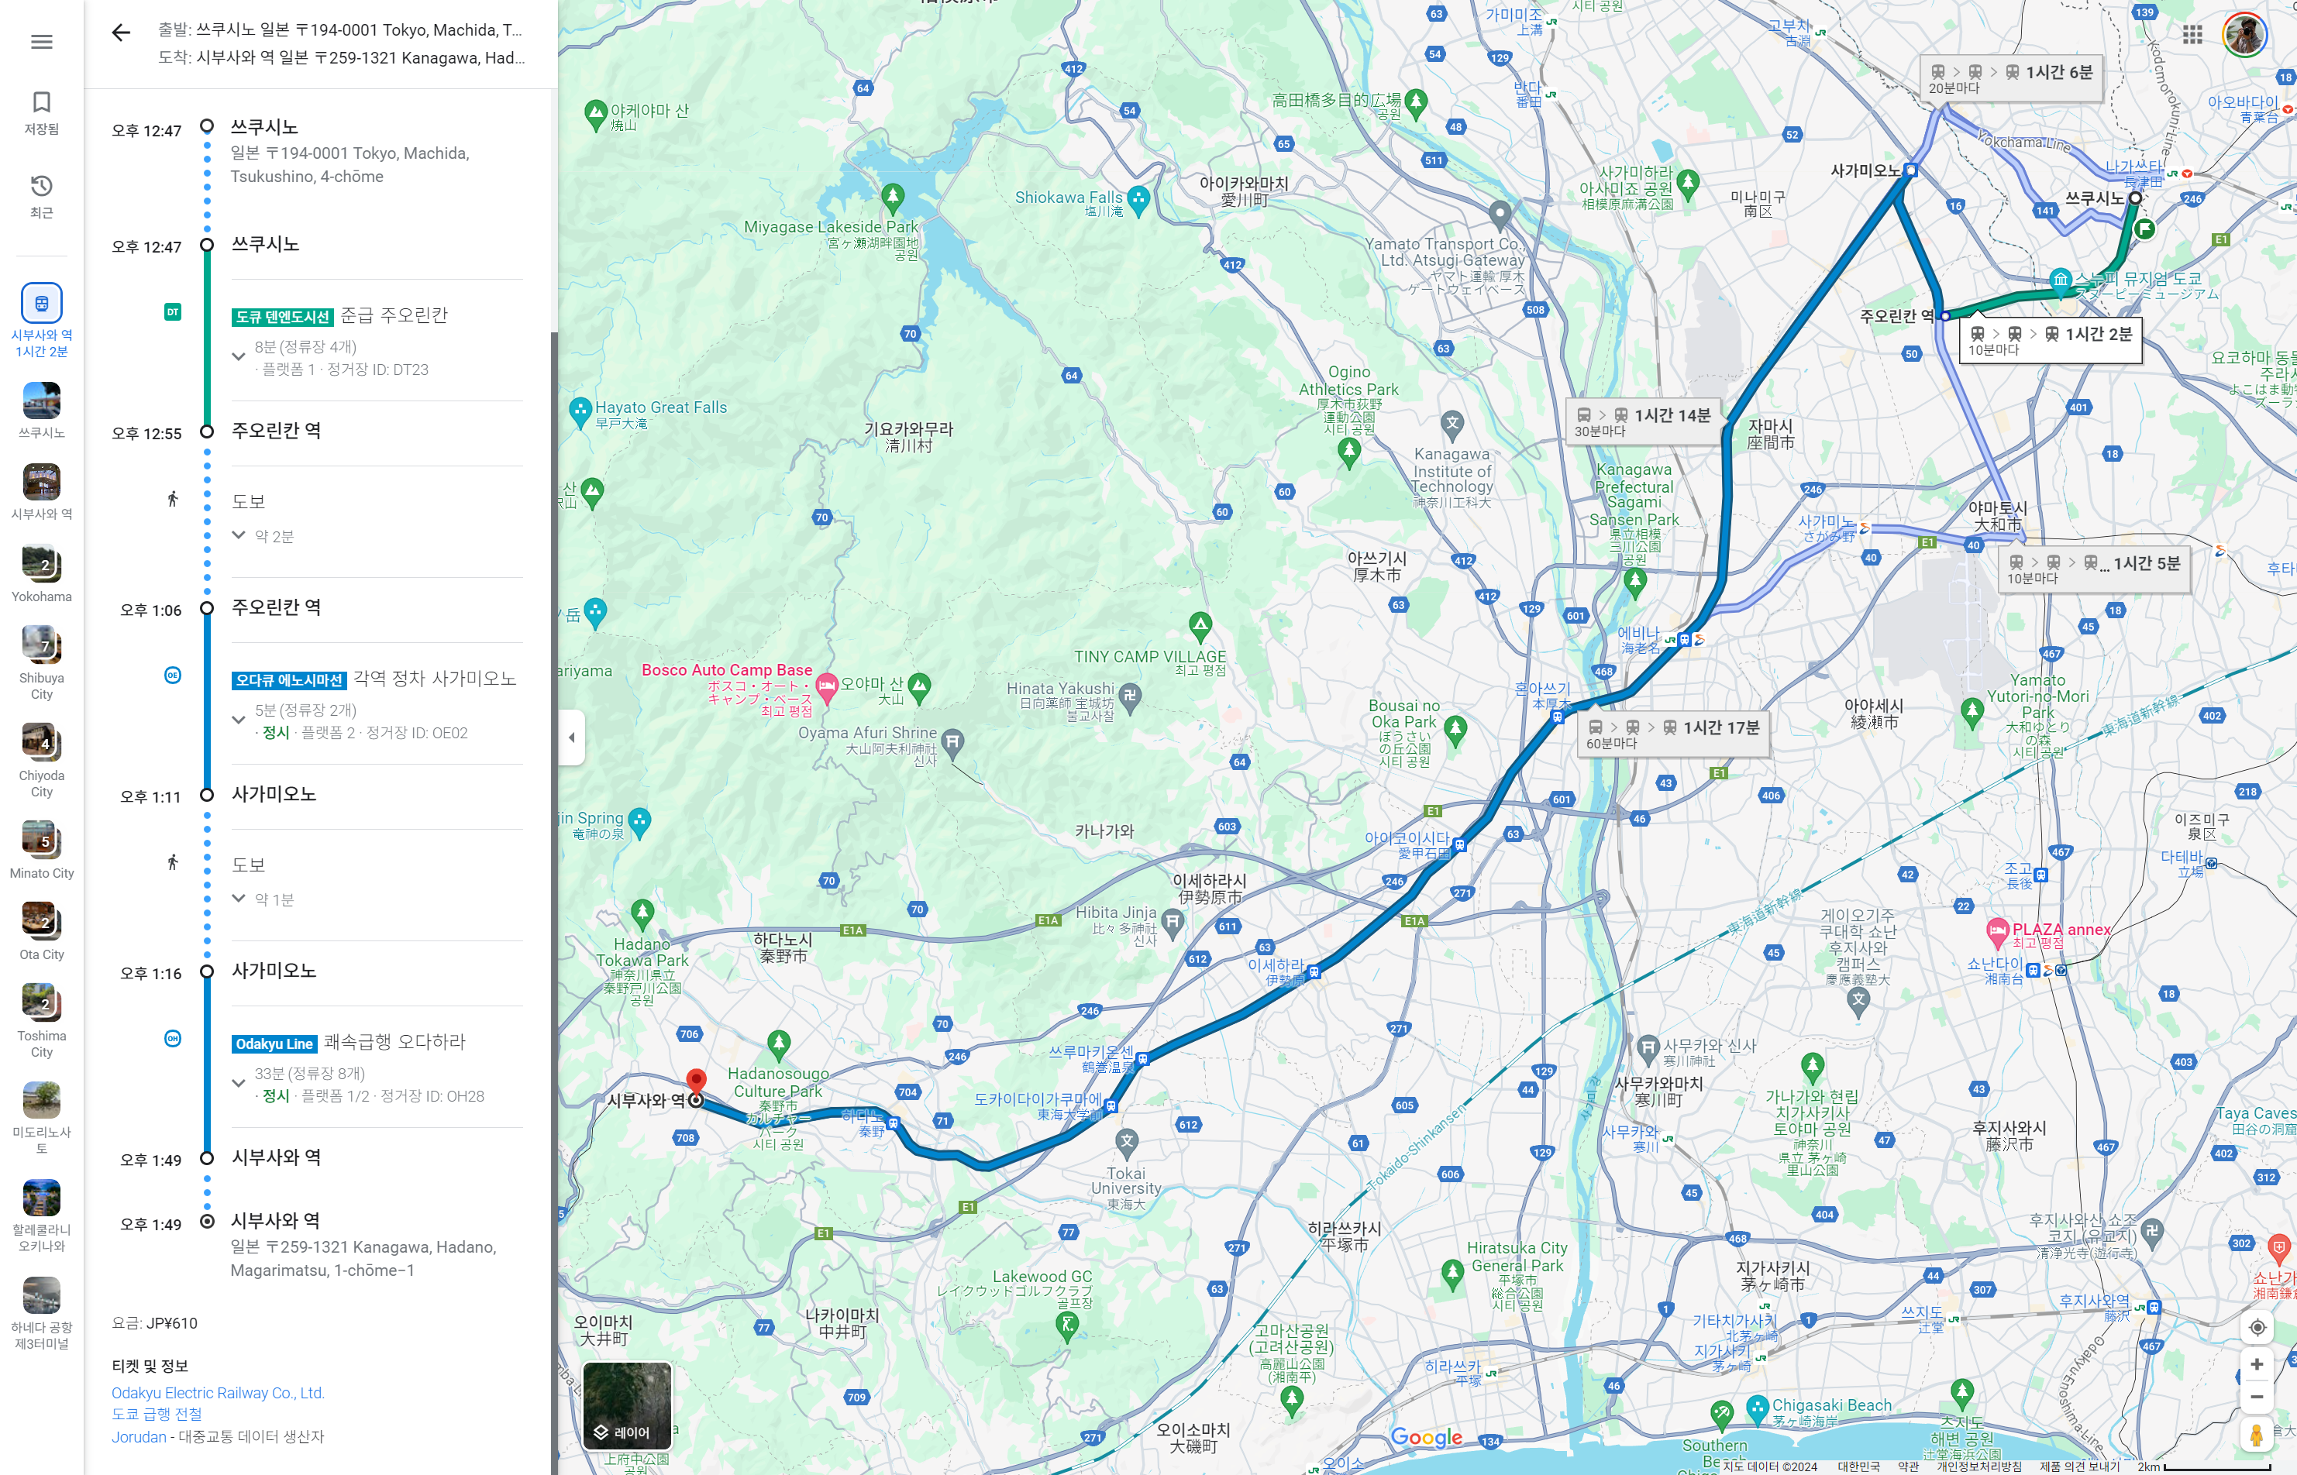The image size is (2297, 1475).
Task: Open Odakyu Electric Railway Co., Ltd. link
Action: [x=218, y=1393]
